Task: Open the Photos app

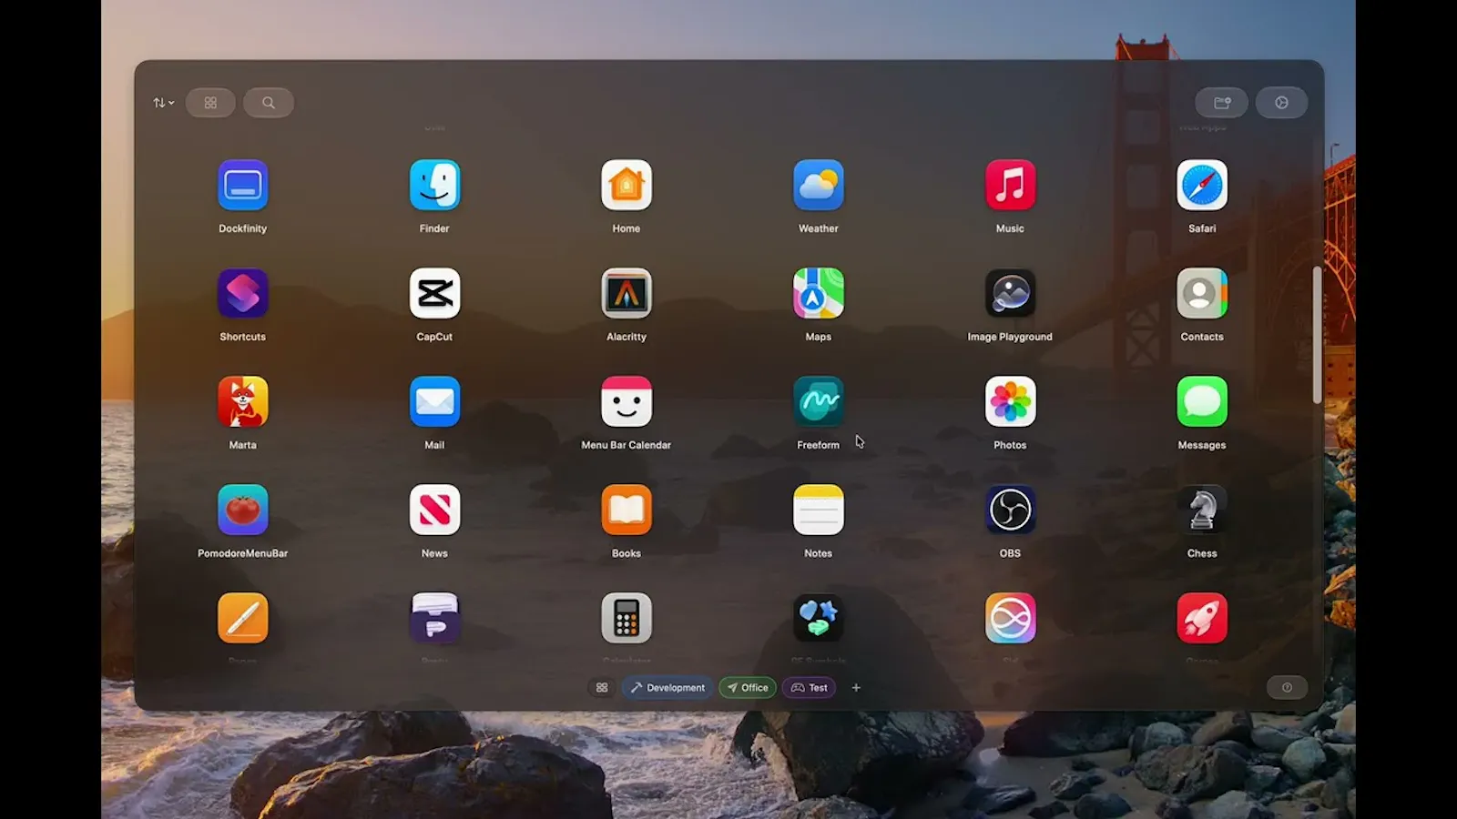Action: click(x=1010, y=402)
